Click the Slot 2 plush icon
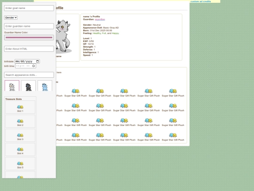This screenshot has width=254, height=191. pos(20,121)
